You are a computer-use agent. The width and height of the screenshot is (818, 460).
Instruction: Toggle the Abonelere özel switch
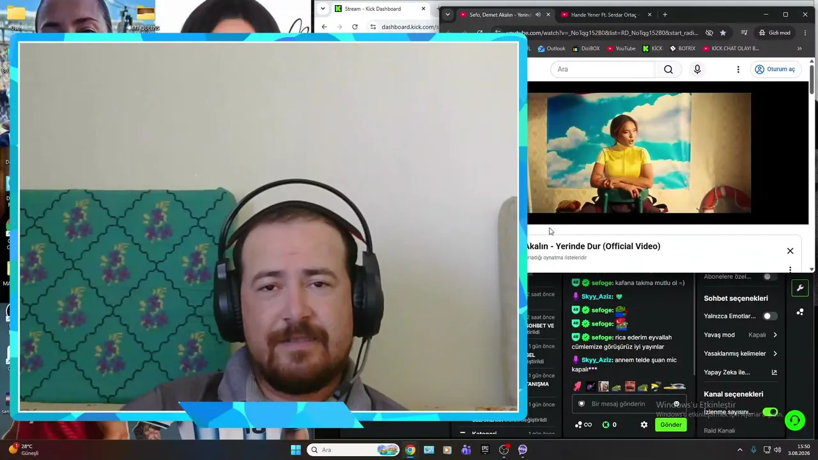pyautogui.click(x=769, y=277)
